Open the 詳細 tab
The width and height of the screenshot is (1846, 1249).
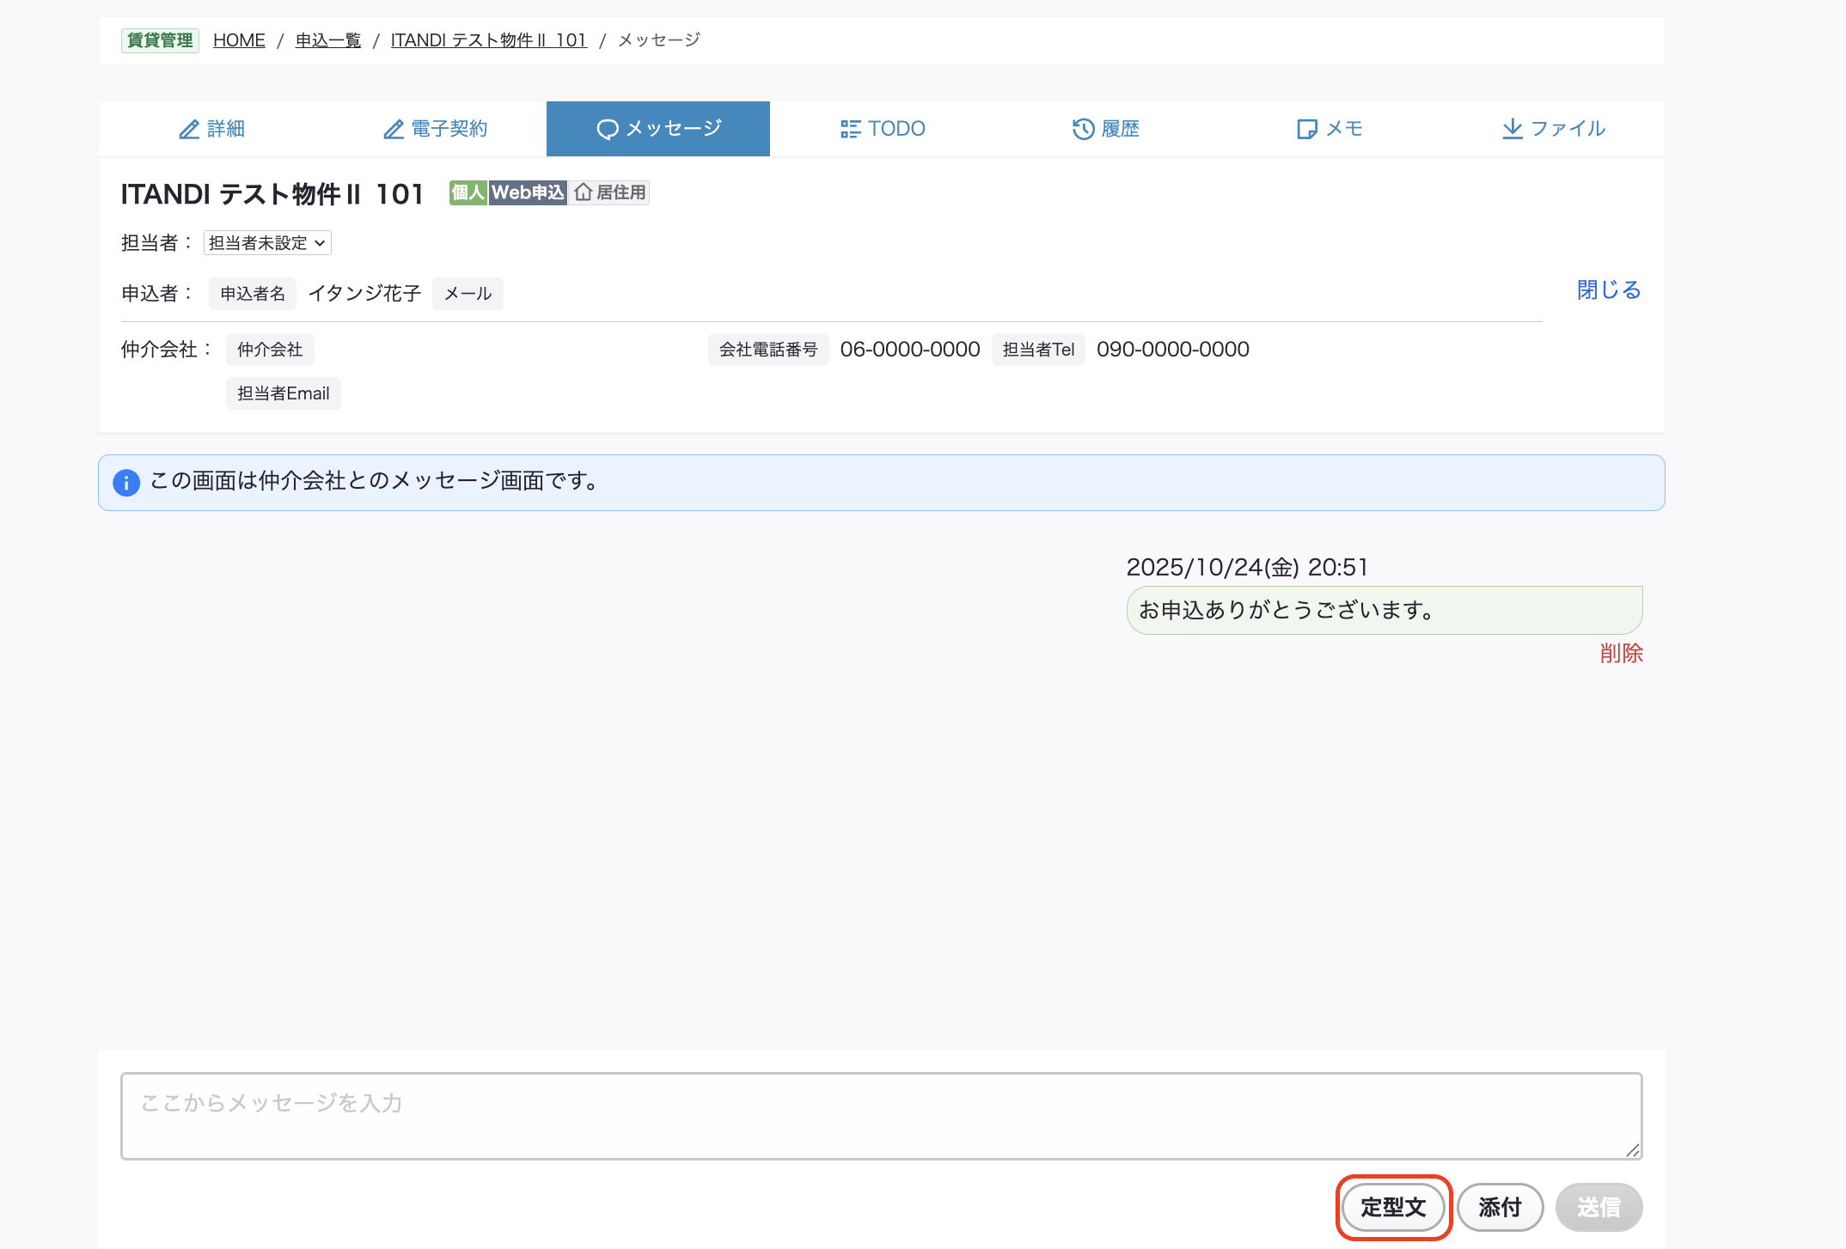point(211,129)
